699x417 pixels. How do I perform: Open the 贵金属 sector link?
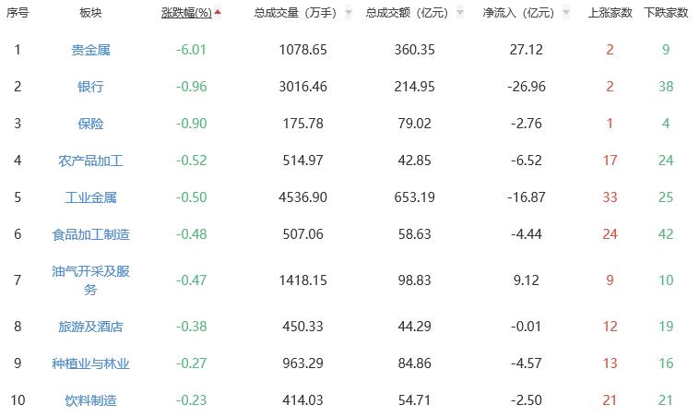click(90, 50)
